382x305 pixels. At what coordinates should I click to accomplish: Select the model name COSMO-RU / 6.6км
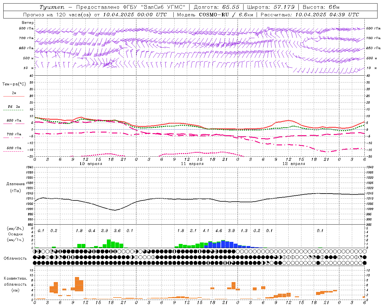click(226, 15)
